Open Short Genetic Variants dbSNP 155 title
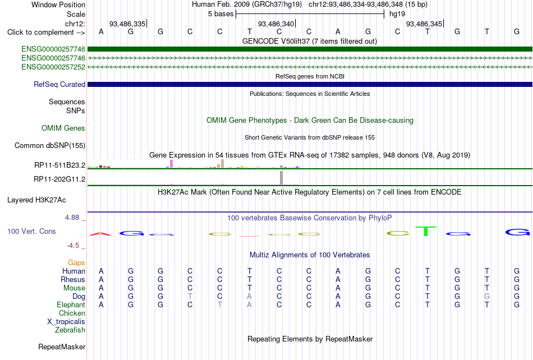This screenshot has width=533, height=360. [310, 137]
